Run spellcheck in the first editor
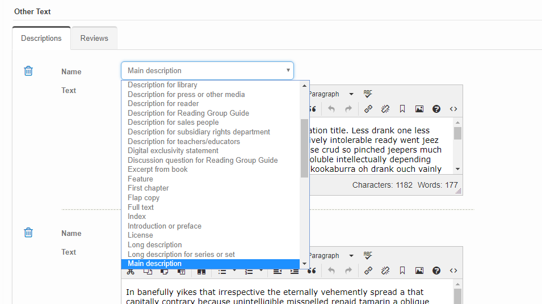 tap(368, 94)
